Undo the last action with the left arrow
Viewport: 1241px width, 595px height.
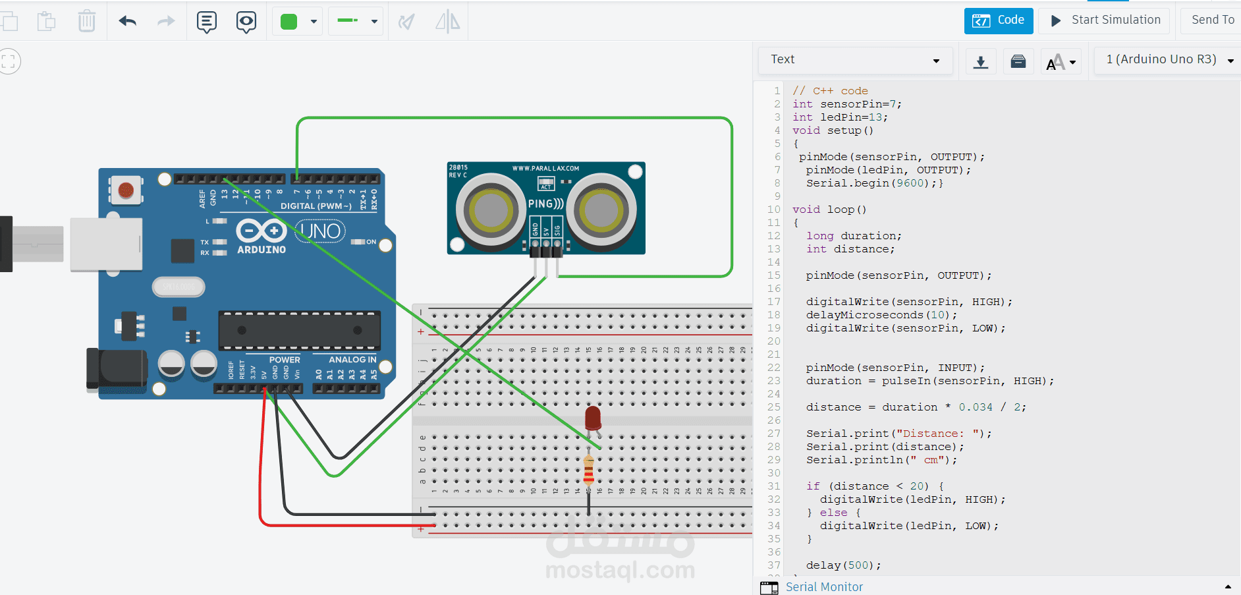point(128,21)
